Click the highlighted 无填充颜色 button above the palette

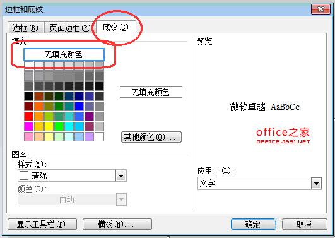click(x=64, y=54)
